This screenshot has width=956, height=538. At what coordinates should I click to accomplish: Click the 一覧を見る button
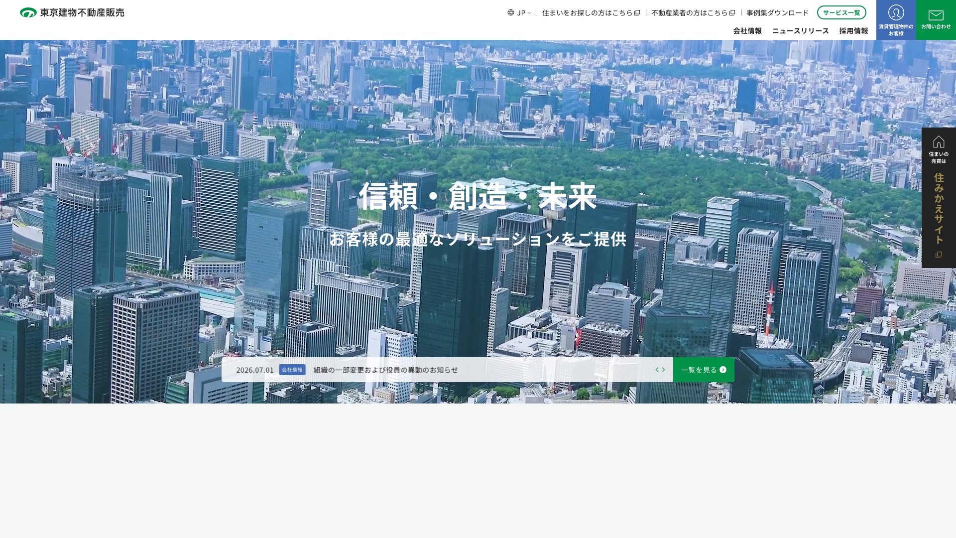(704, 370)
